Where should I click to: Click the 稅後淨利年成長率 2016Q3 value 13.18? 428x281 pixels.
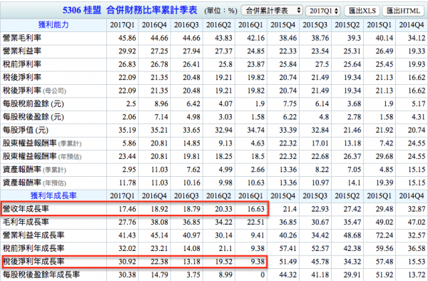pyautogui.click(x=191, y=262)
